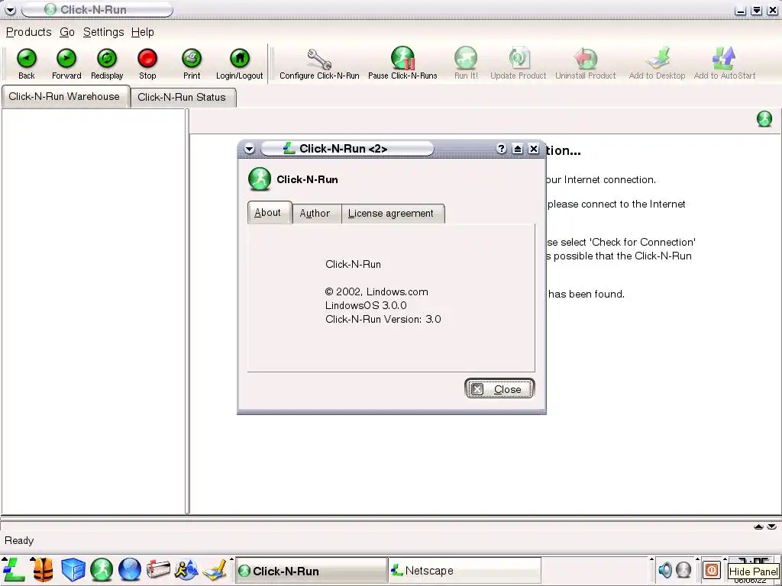Click the orange life vest help icon in the panel
782x586 pixels.
click(43, 569)
